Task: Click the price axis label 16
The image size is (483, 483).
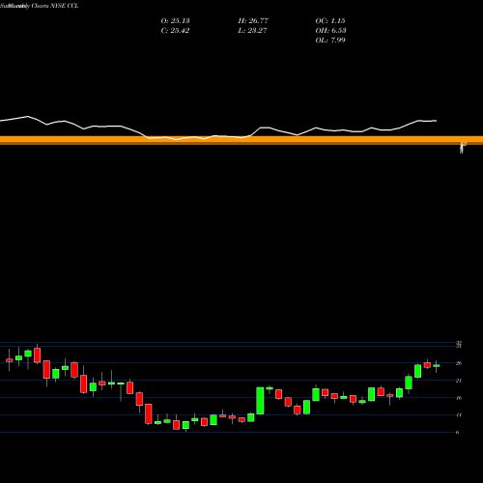Action: [459, 398]
